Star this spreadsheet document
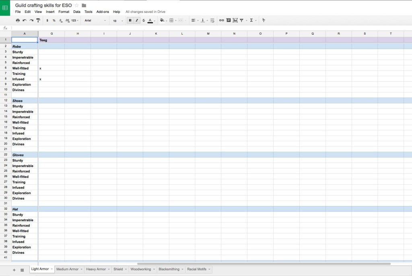The image size is (412, 276). point(76,5)
